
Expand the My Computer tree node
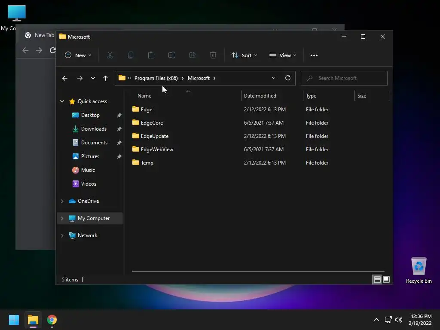pos(62,218)
